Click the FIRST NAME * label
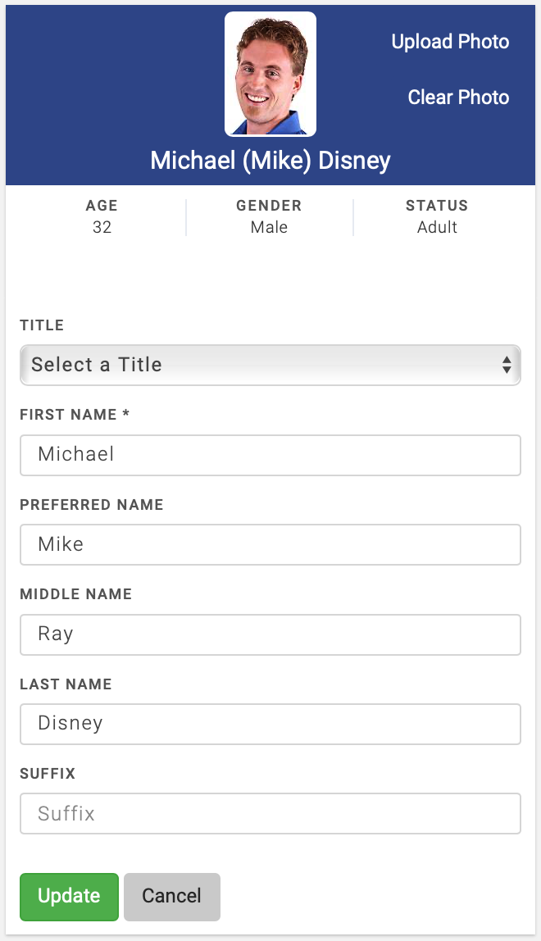The width and height of the screenshot is (541, 941). click(75, 415)
